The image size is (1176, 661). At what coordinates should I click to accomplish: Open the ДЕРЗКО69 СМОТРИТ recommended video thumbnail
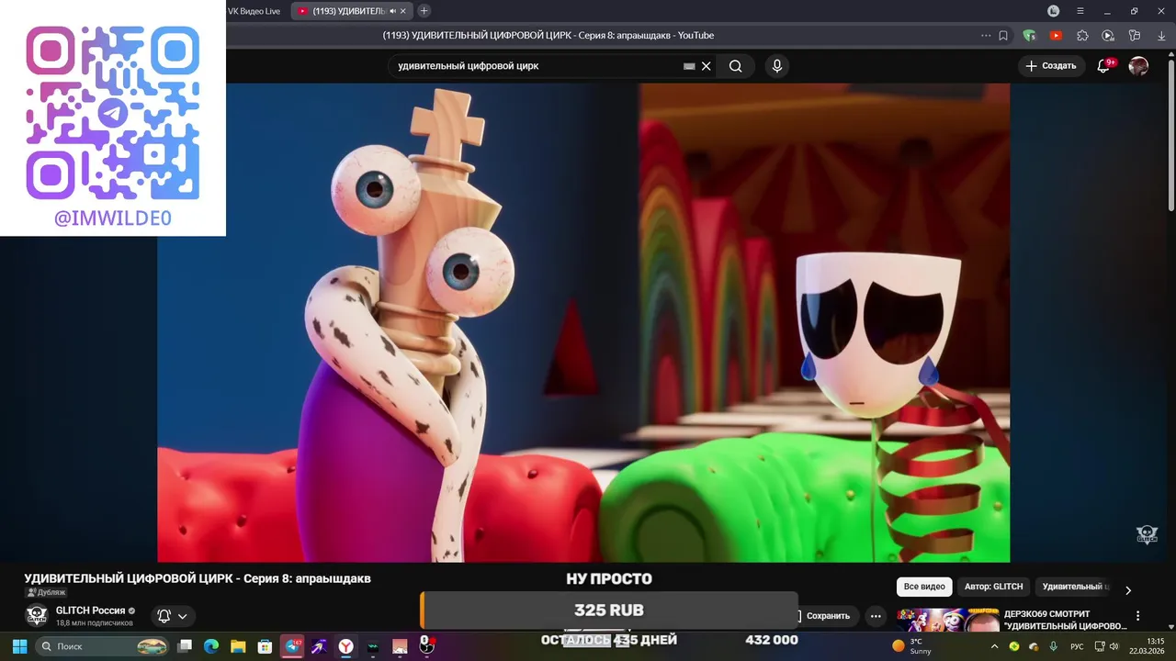click(948, 621)
